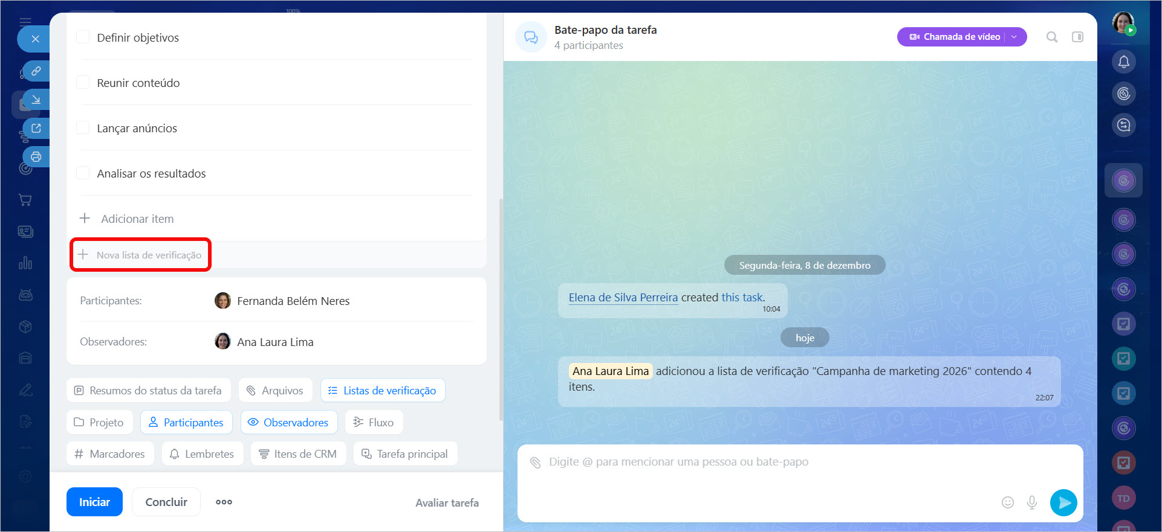The height and width of the screenshot is (532, 1162).
Task: Click the send message arrow button
Action: pos(1063,502)
